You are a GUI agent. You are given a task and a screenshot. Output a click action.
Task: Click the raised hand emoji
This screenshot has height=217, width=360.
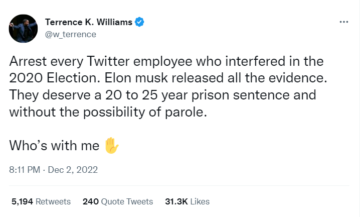111,146
